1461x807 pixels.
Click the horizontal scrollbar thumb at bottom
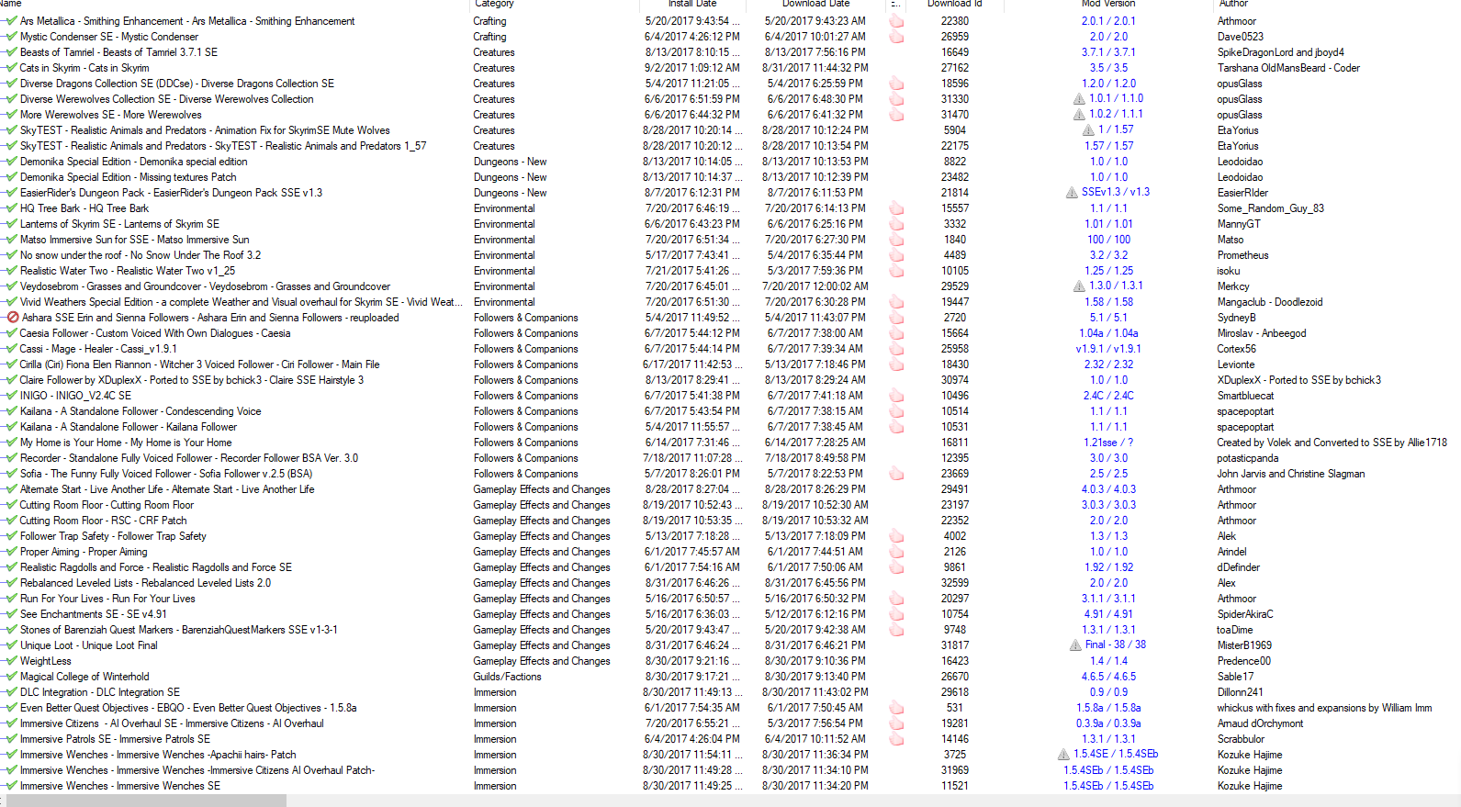(x=147, y=801)
